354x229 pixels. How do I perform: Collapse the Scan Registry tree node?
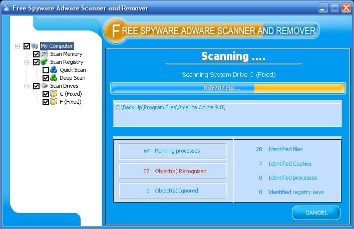(x=27, y=62)
